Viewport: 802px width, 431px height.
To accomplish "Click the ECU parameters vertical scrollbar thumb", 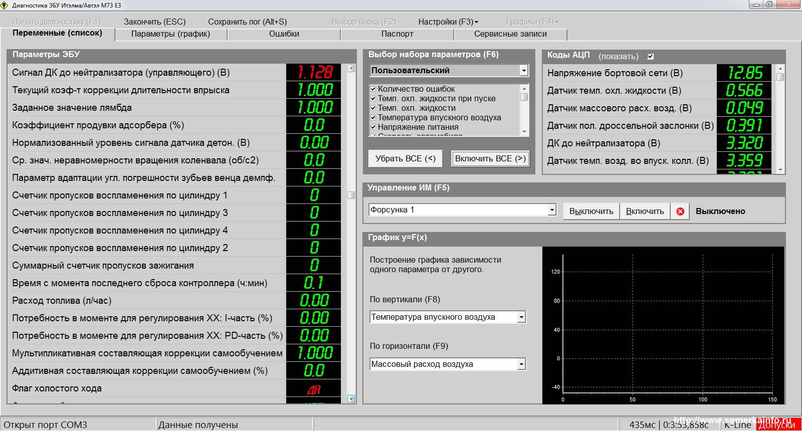I will click(351, 195).
